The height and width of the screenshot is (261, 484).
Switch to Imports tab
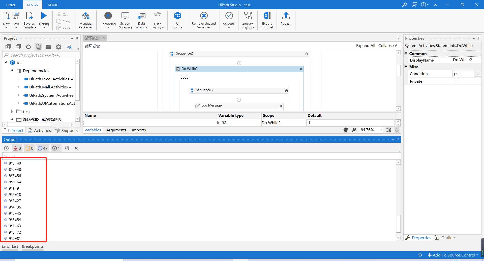pos(139,130)
